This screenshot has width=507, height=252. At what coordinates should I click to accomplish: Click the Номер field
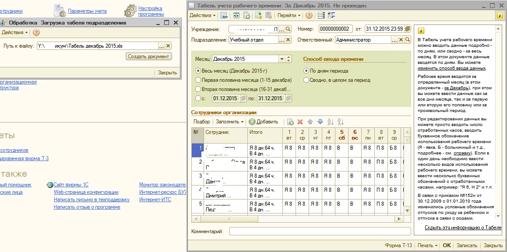pyautogui.click(x=335, y=29)
